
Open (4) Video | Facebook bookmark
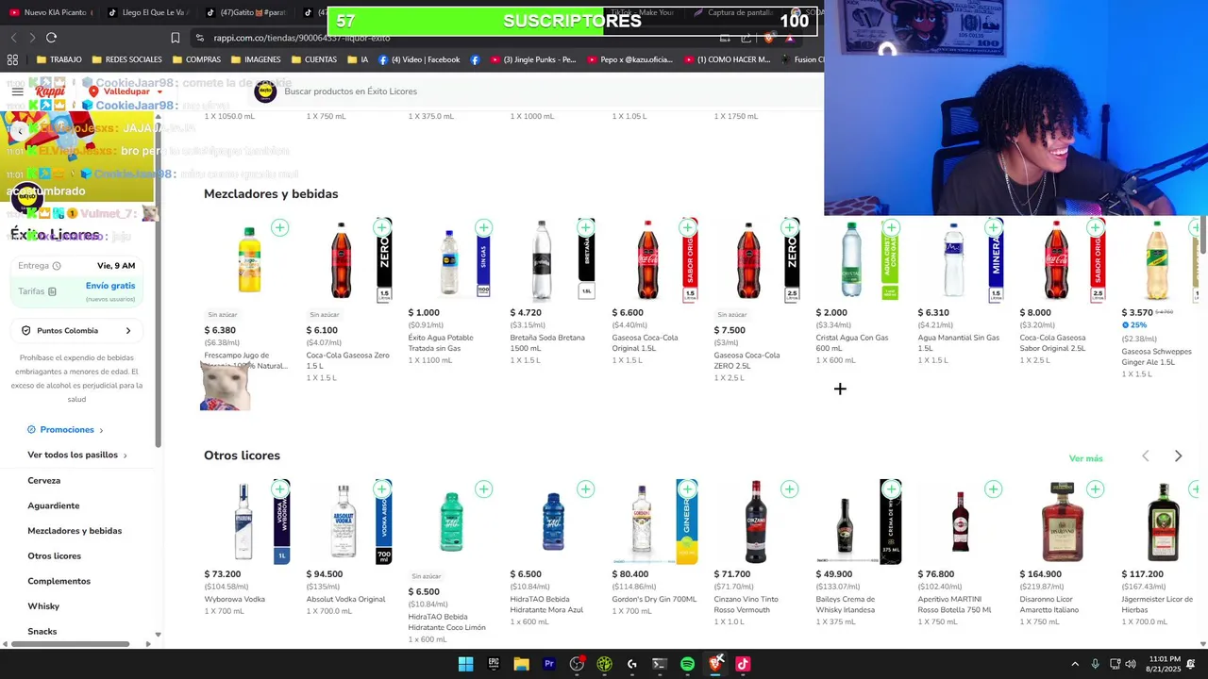click(419, 59)
